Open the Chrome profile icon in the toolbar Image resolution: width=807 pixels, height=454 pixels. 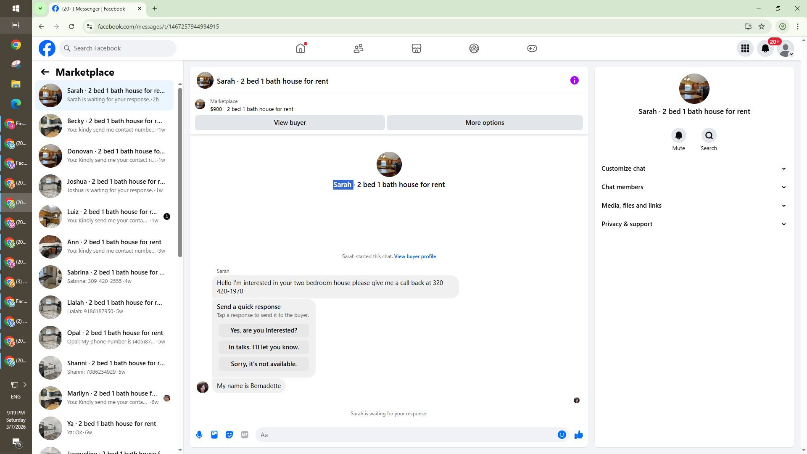783,26
